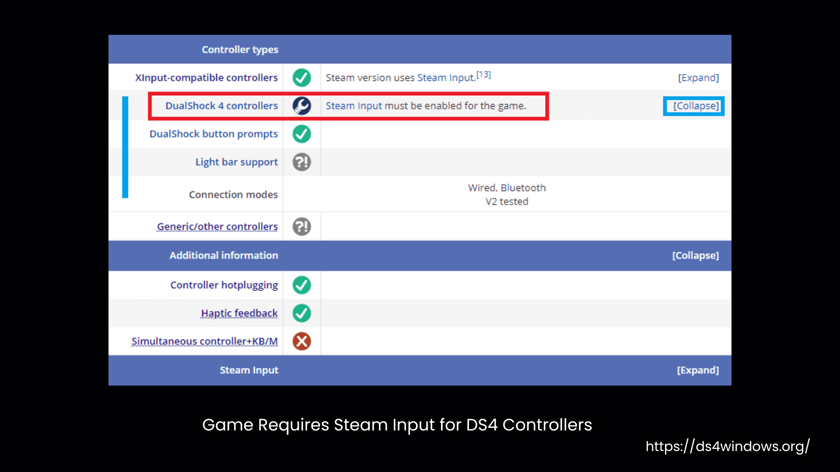Open the DualShock button prompts link
Screen dimensions: 840x472
[x=213, y=134]
